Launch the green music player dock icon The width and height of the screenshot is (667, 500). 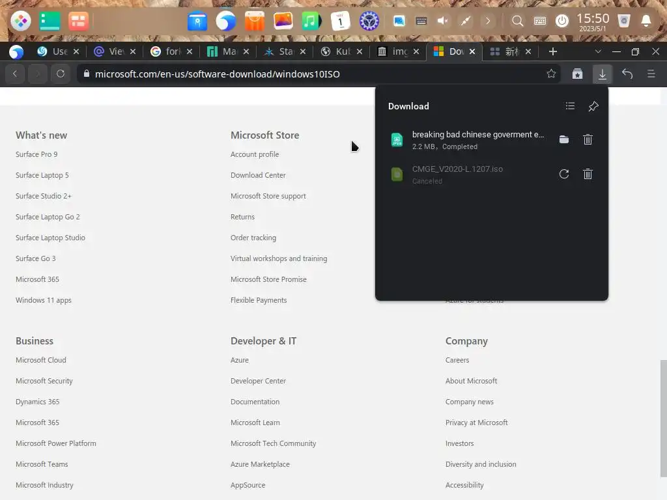(x=311, y=21)
